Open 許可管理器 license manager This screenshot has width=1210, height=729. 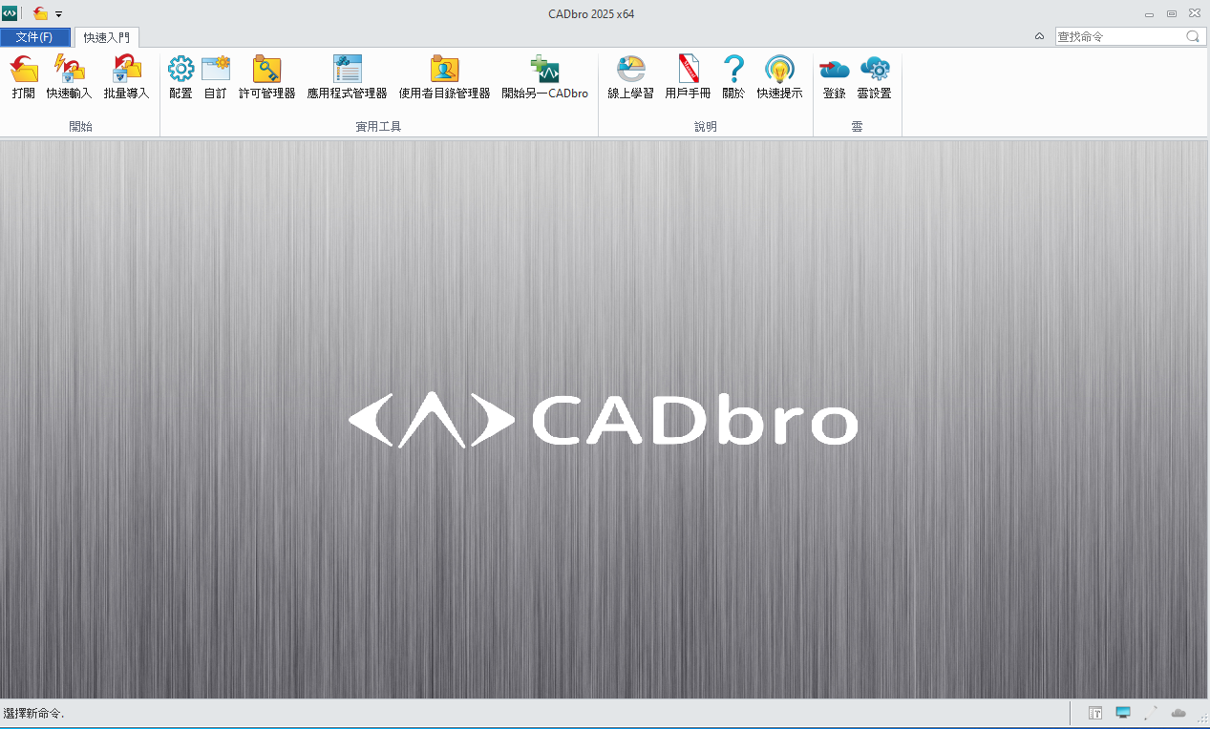tap(266, 76)
